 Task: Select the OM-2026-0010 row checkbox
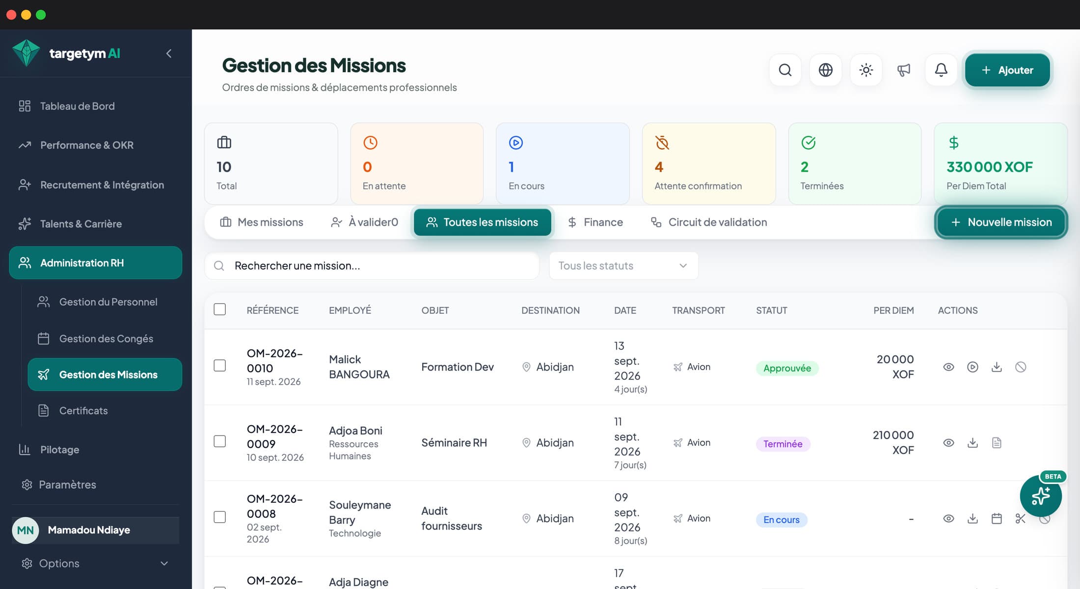[220, 366]
